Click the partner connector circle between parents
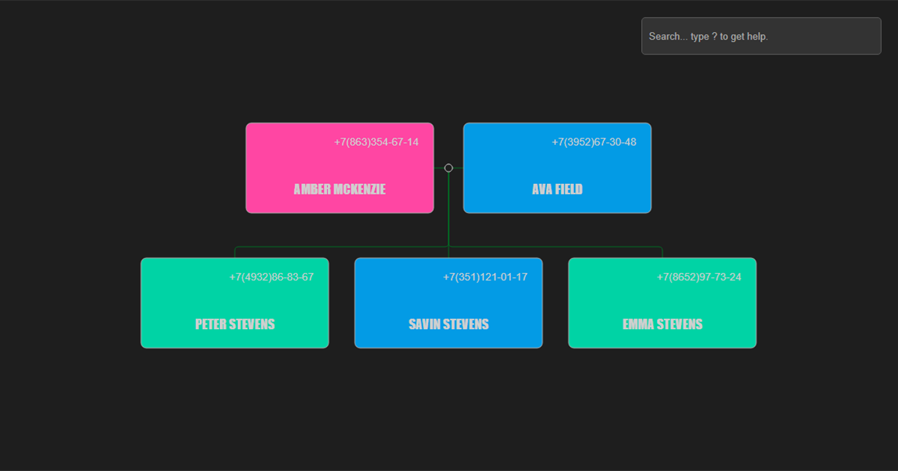The width and height of the screenshot is (898, 471). click(448, 168)
